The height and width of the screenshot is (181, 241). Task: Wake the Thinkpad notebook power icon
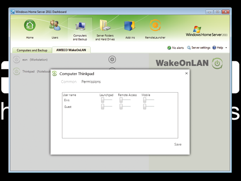click(x=17, y=71)
